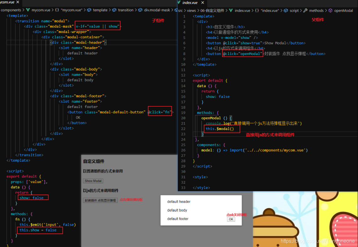The height and width of the screenshot is (247, 358).
Task: Open the transition breadcrumb segment
Action: pyautogui.click(x=126, y=10)
